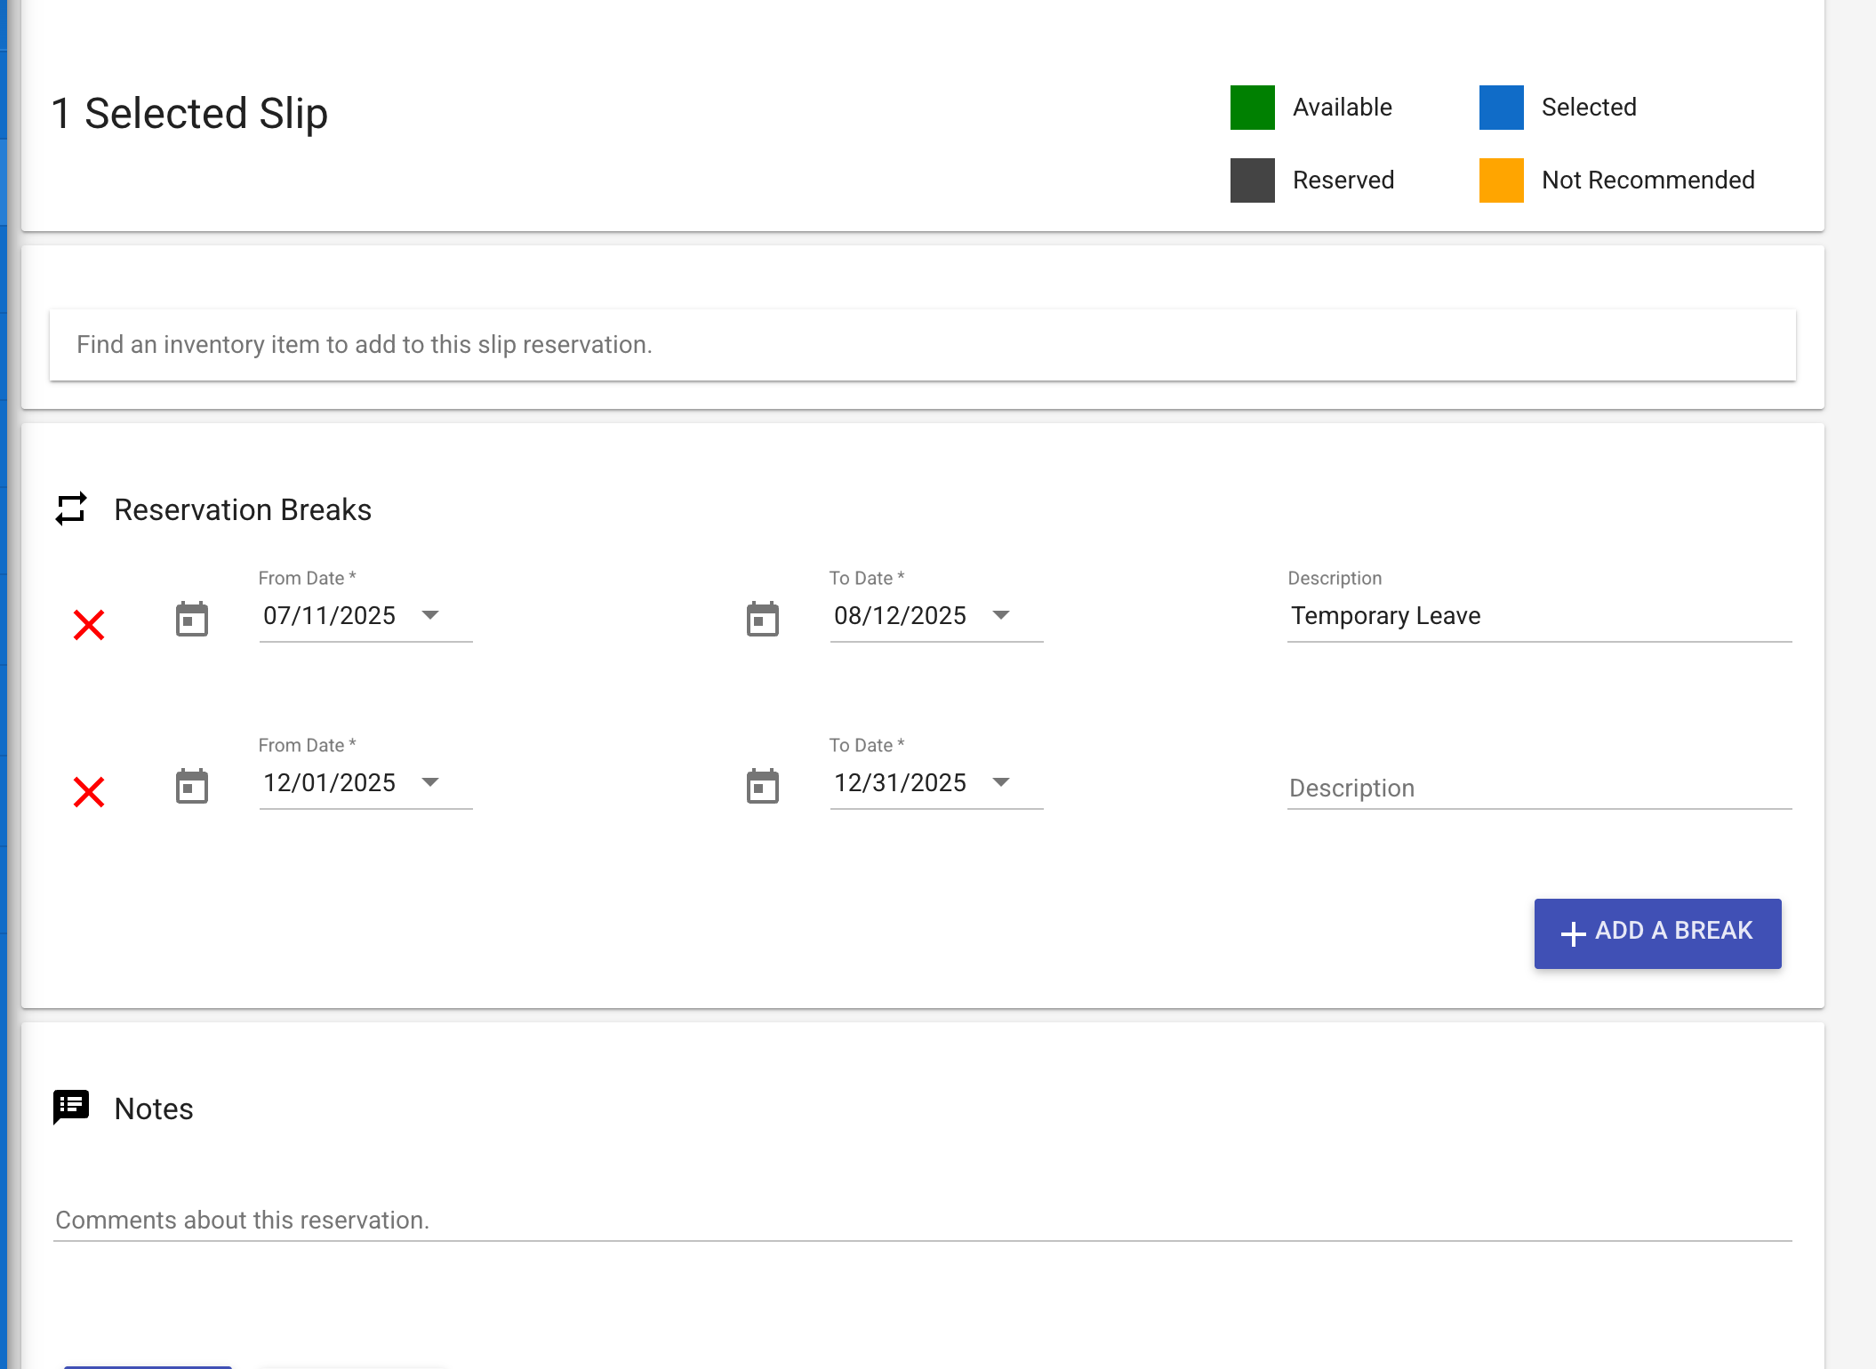Expand the 07/11/2025 From Date dropdown arrow
The image size is (1876, 1369).
pyautogui.click(x=431, y=615)
